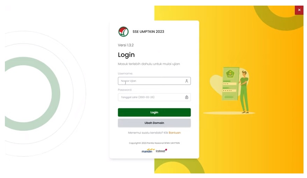Focus the Nomor Ujian username field

click(x=154, y=81)
